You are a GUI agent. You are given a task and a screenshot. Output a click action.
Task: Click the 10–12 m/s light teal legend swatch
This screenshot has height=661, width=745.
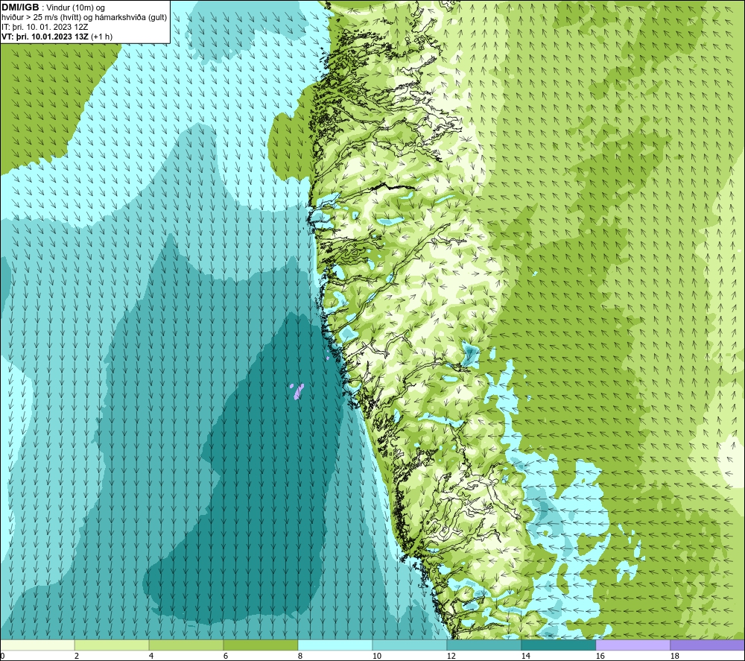click(x=410, y=645)
